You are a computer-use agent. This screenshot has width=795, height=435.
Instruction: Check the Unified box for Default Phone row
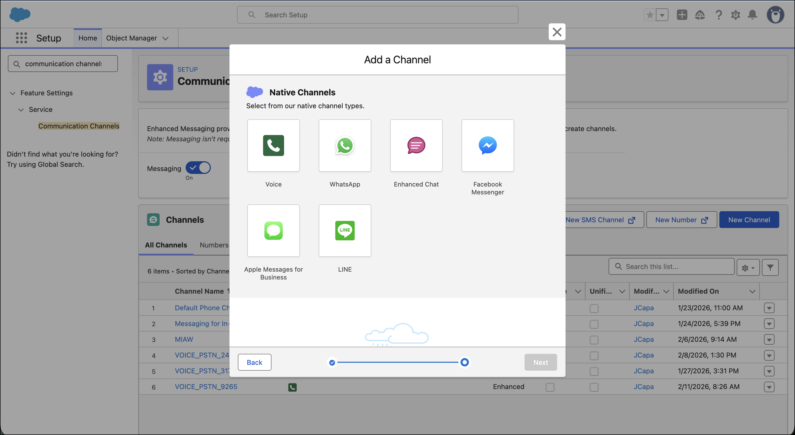tap(594, 308)
